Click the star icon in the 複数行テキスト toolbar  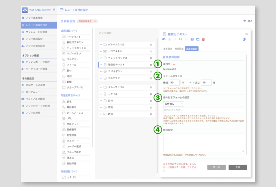point(169,39)
